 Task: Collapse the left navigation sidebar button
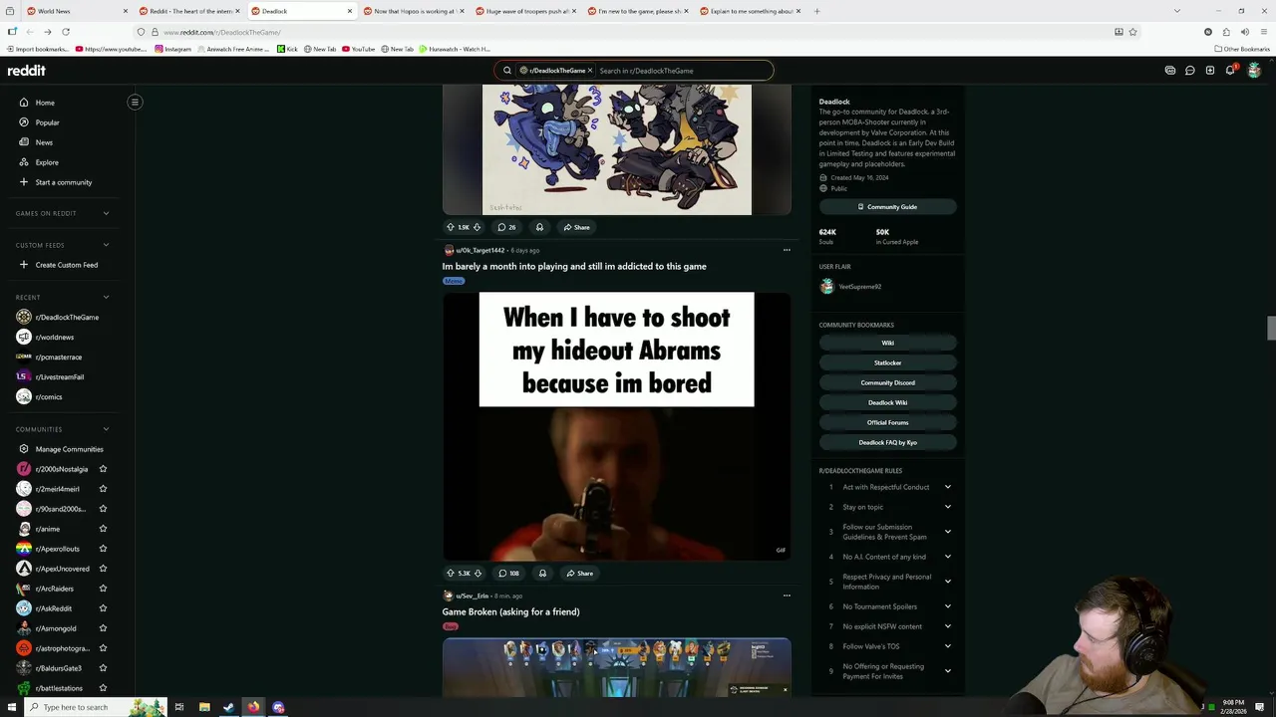[135, 102]
